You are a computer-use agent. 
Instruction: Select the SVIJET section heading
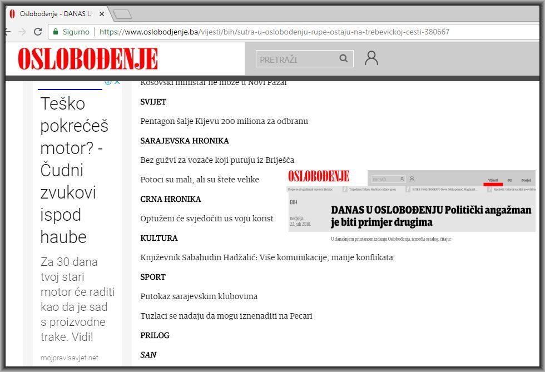153,102
